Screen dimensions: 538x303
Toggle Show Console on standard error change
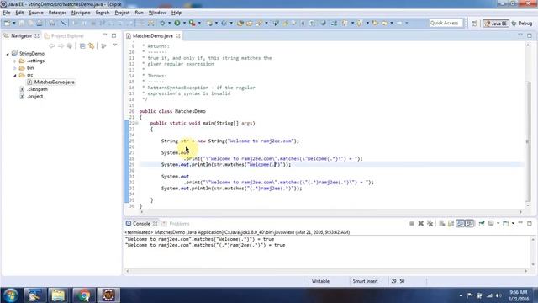(x=470, y=224)
